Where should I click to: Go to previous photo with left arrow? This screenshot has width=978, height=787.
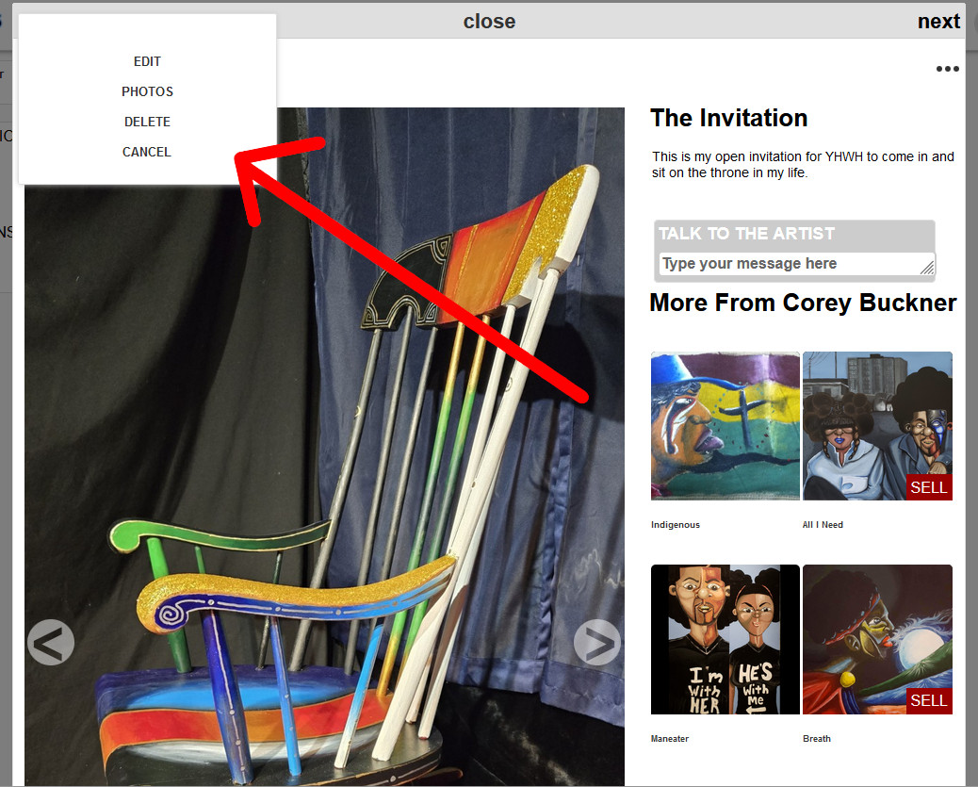(x=51, y=642)
